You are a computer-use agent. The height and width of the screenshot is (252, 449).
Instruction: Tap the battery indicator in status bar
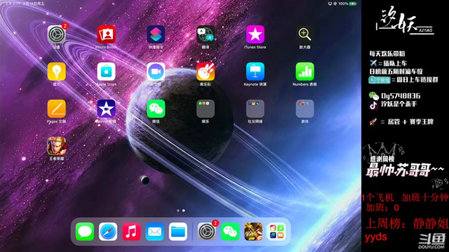[x=353, y=4]
